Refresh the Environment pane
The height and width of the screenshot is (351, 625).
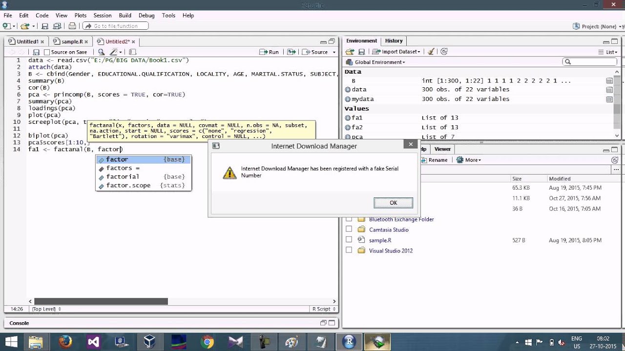pos(444,52)
